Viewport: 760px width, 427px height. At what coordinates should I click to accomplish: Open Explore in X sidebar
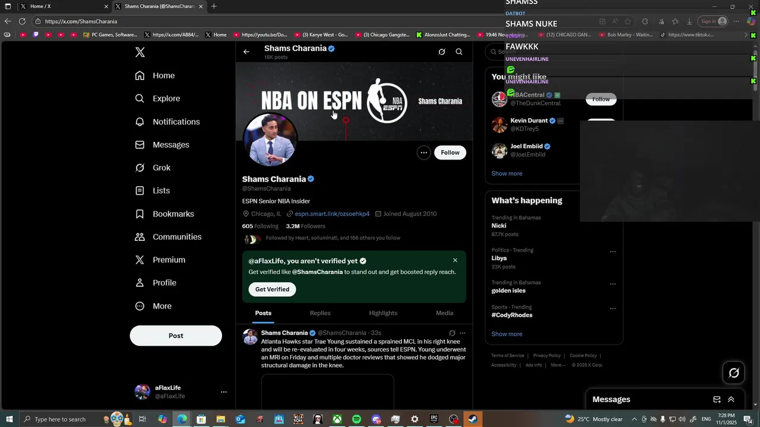tap(157, 98)
